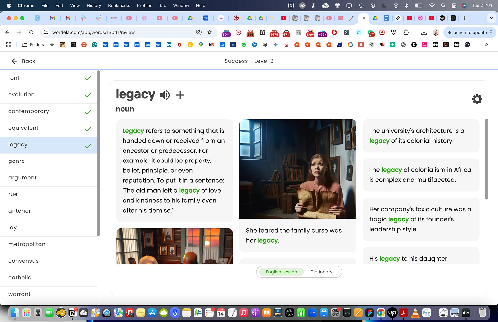The width and height of the screenshot is (498, 322).
Task: Open the word 'anterior'
Action: tap(48, 211)
